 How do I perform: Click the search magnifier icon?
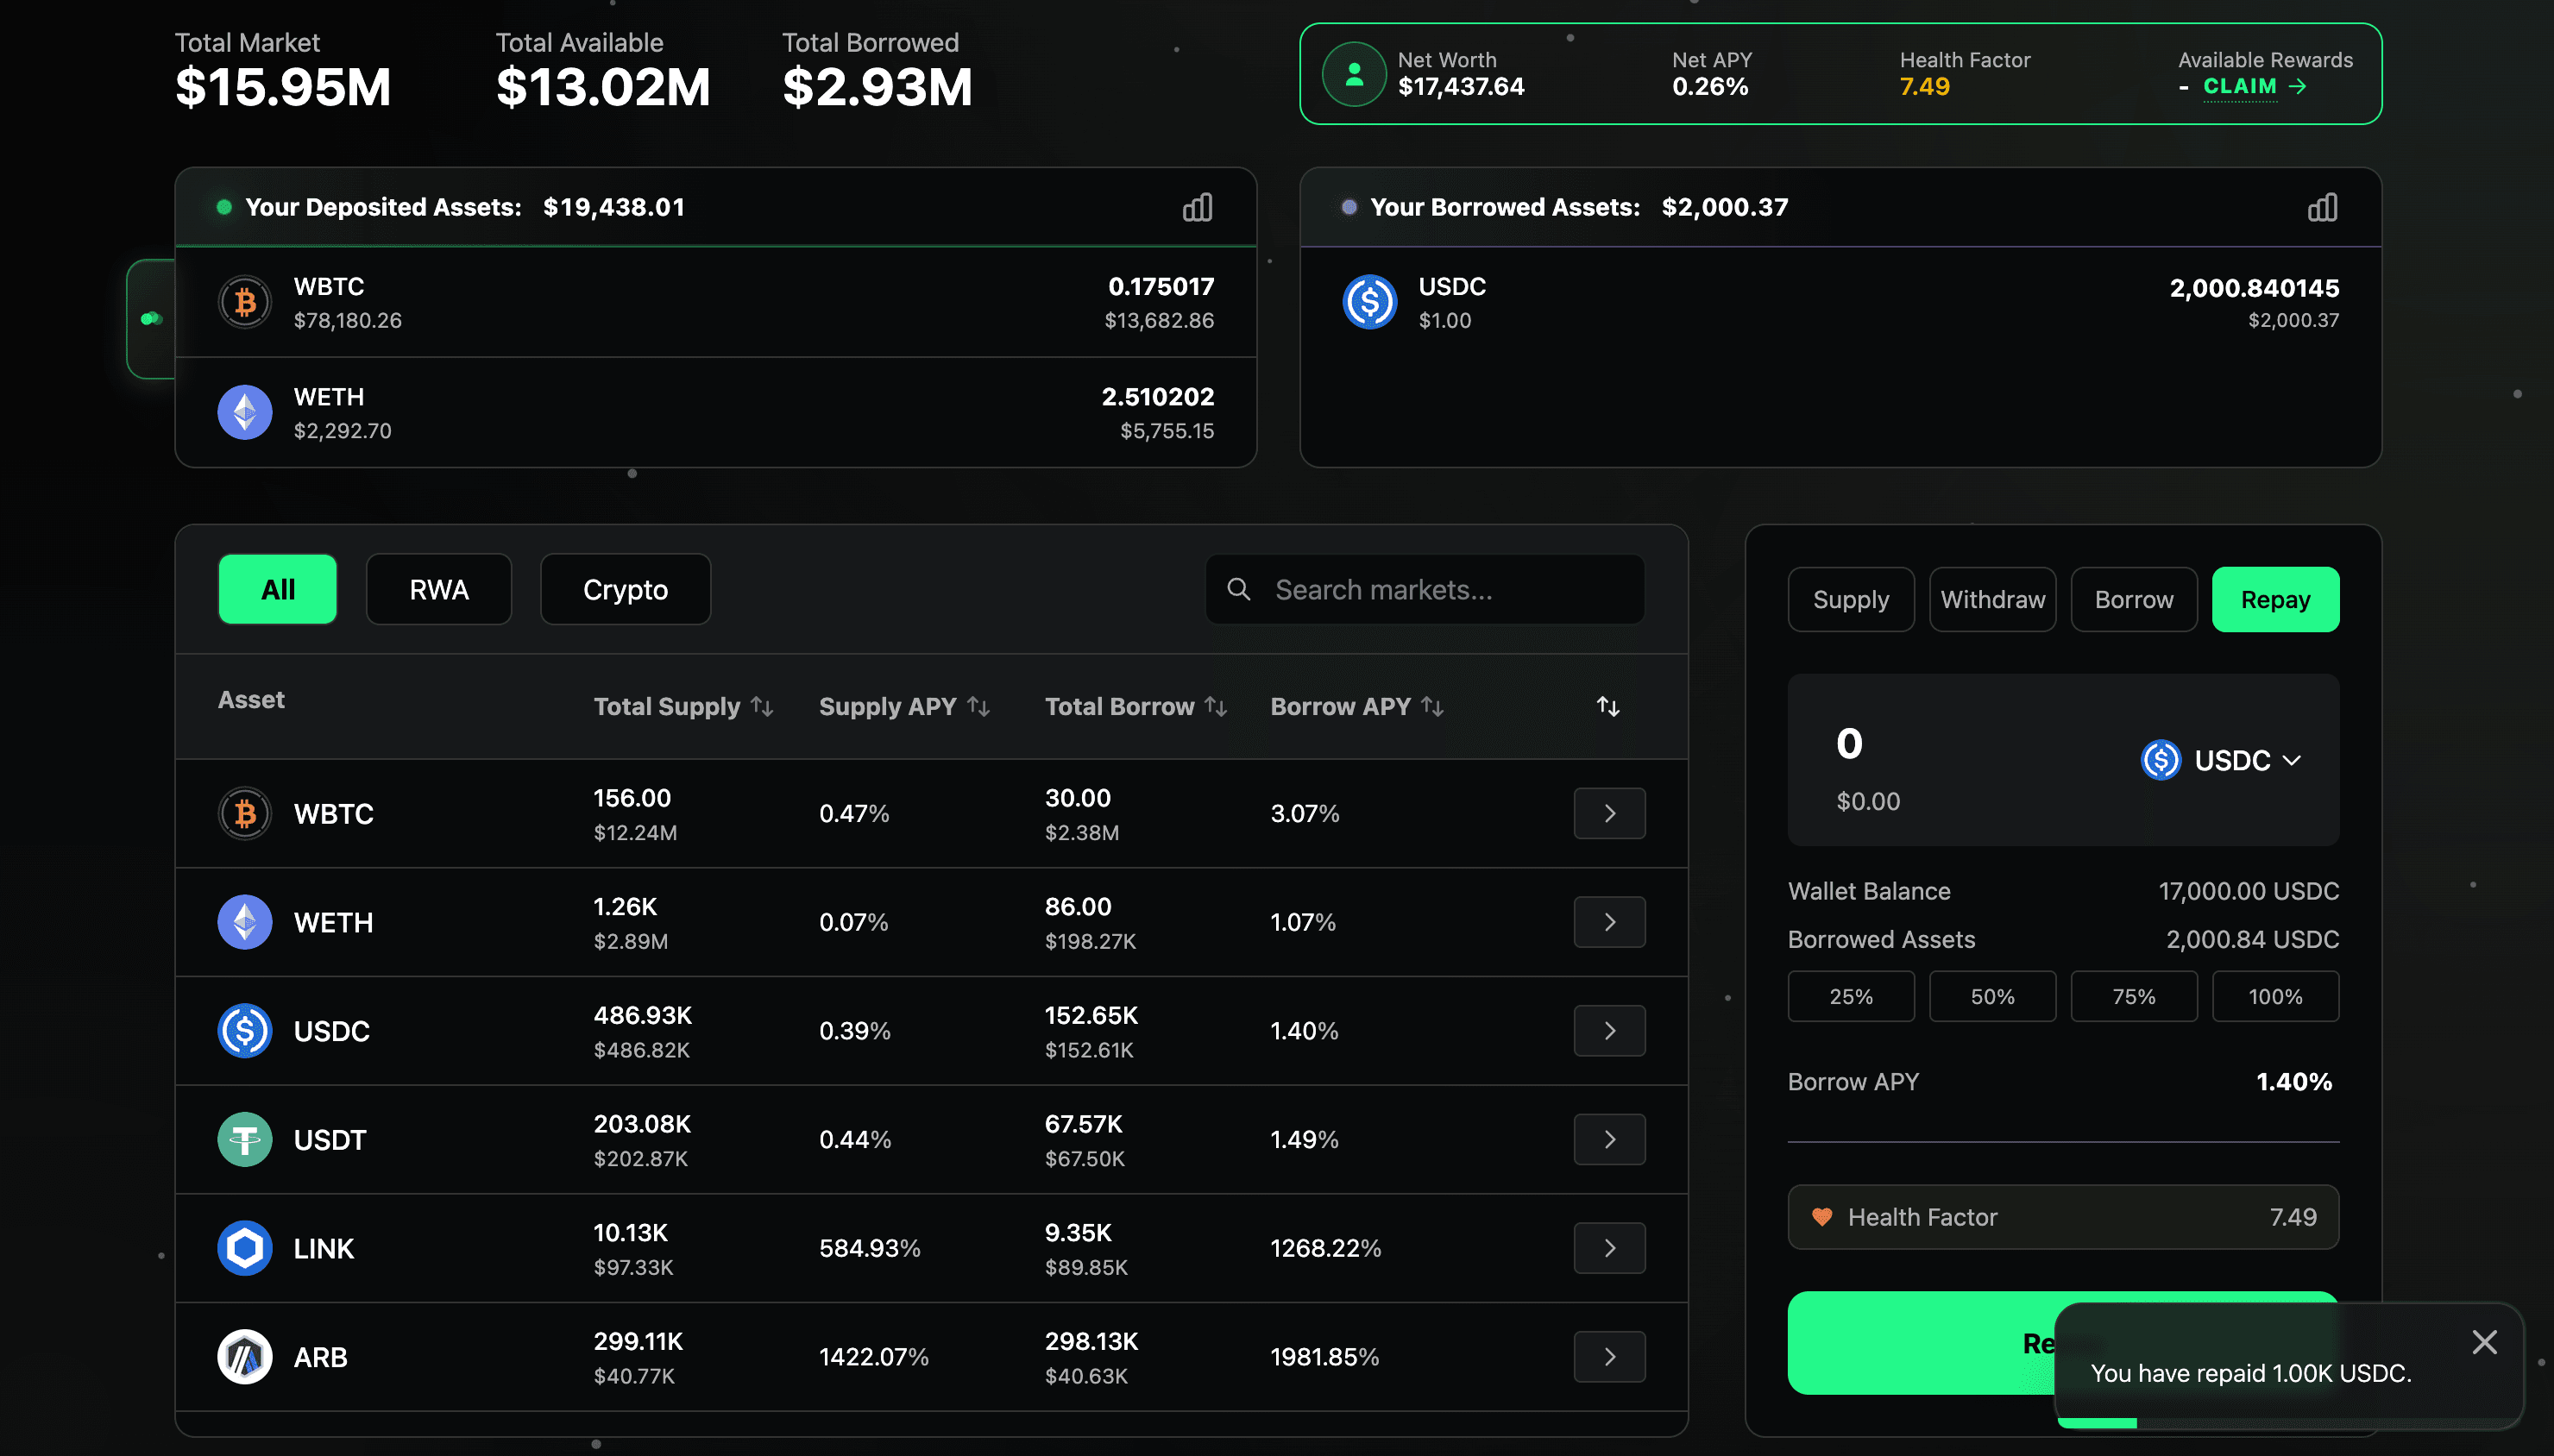[x=1239, y=589]
